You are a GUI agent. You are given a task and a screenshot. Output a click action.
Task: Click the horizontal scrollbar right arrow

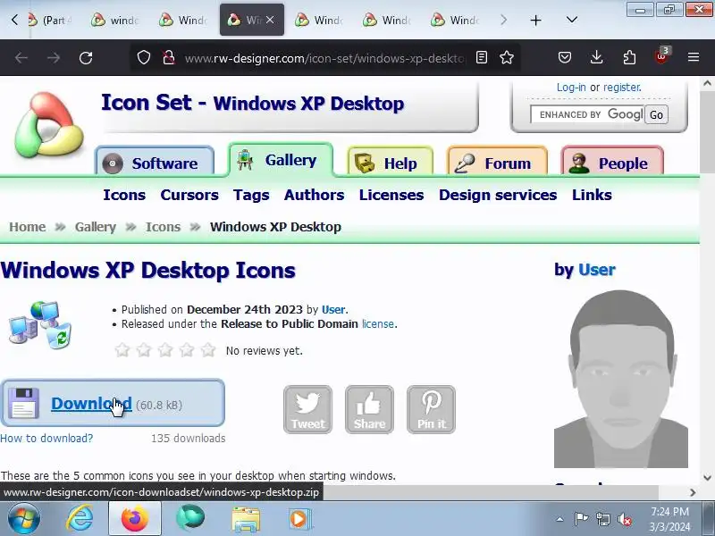[x=694, y=492]
